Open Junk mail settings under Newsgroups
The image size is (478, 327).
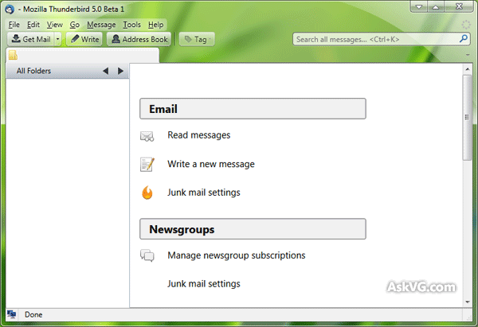click(x=204, y=284)
